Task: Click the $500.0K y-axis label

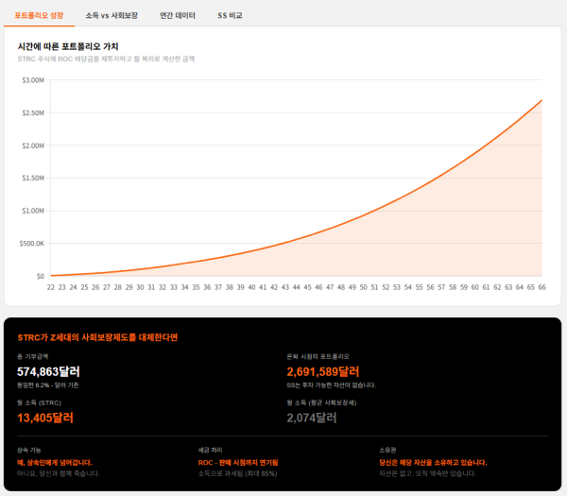Action: pos(33,243)
